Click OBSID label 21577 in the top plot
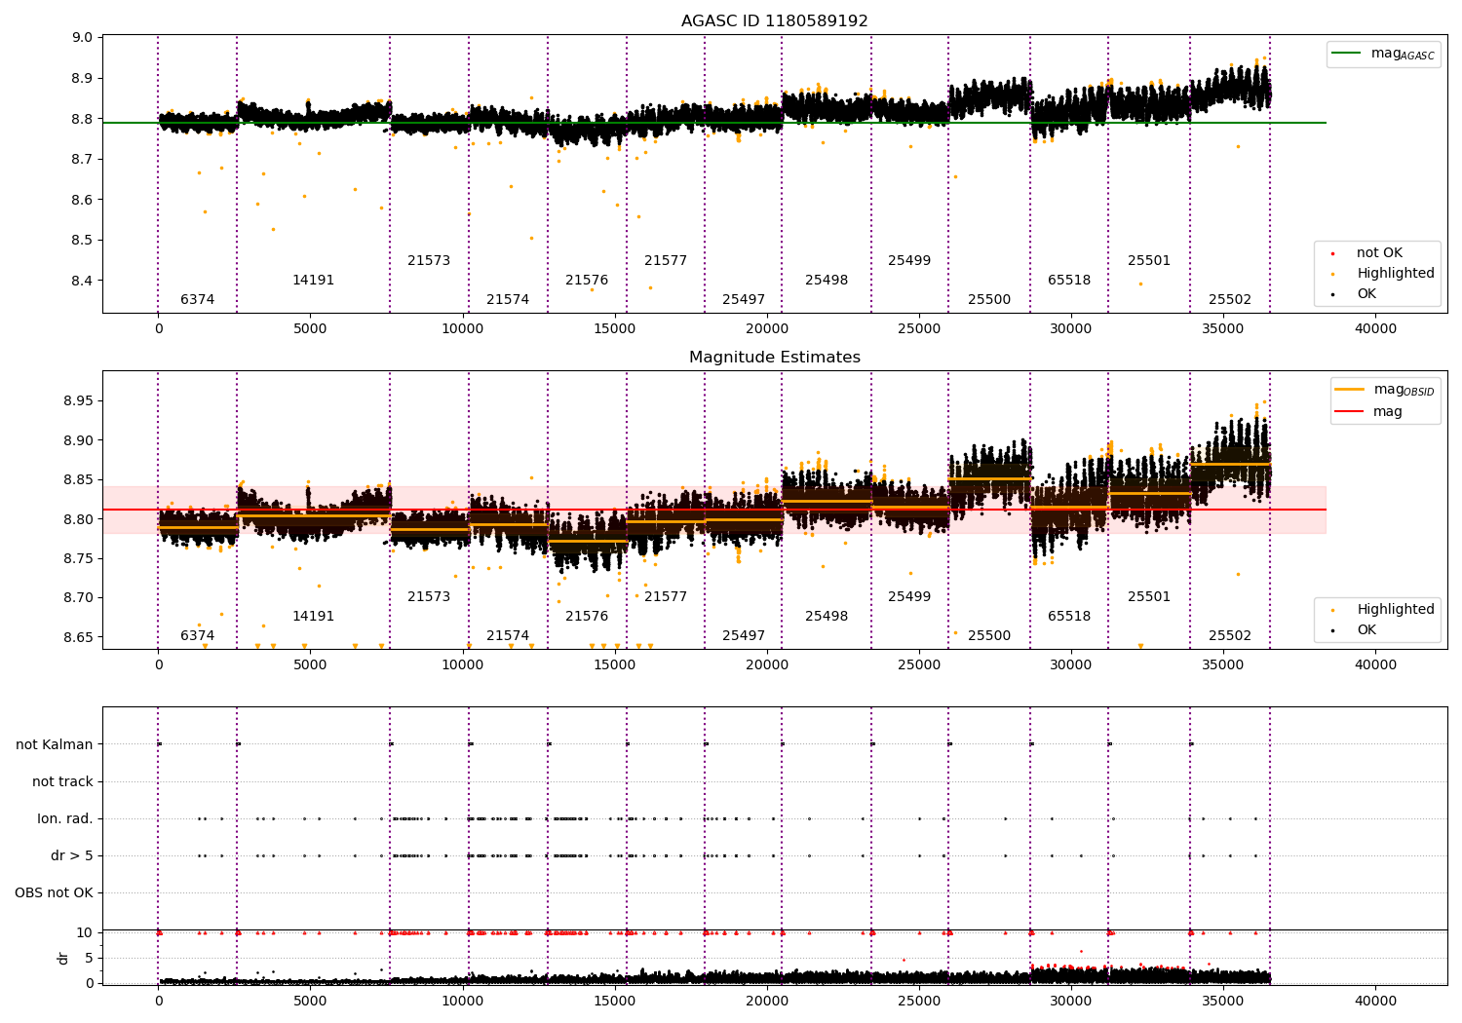The width and height of the screenshot is (1462, 1023). (x=666, y=261)
